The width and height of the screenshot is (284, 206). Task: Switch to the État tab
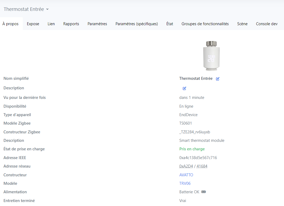point(170,24)
